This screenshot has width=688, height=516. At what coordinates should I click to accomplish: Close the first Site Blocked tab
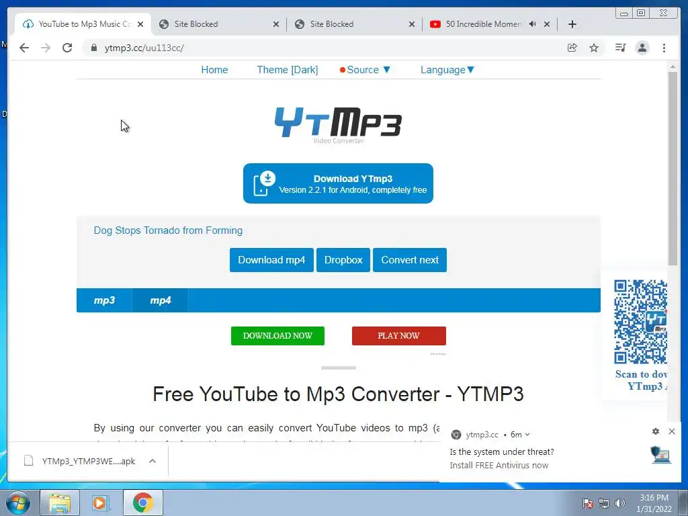pyautogui.click(x=276, y=24)
